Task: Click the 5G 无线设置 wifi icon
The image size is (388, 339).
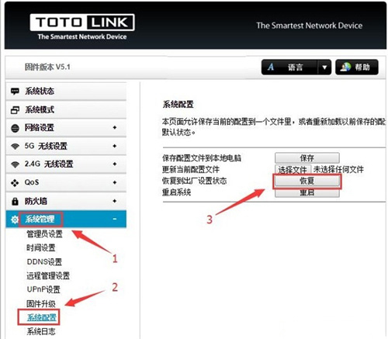Action: click(x=16, y=147)
